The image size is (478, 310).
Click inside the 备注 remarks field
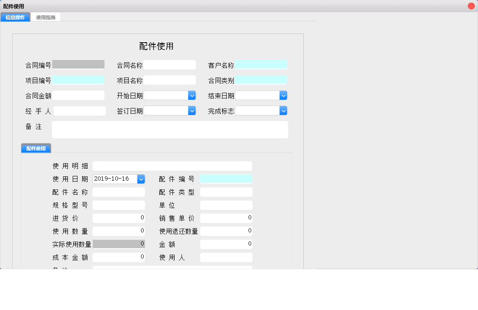[x=170, y=129]
